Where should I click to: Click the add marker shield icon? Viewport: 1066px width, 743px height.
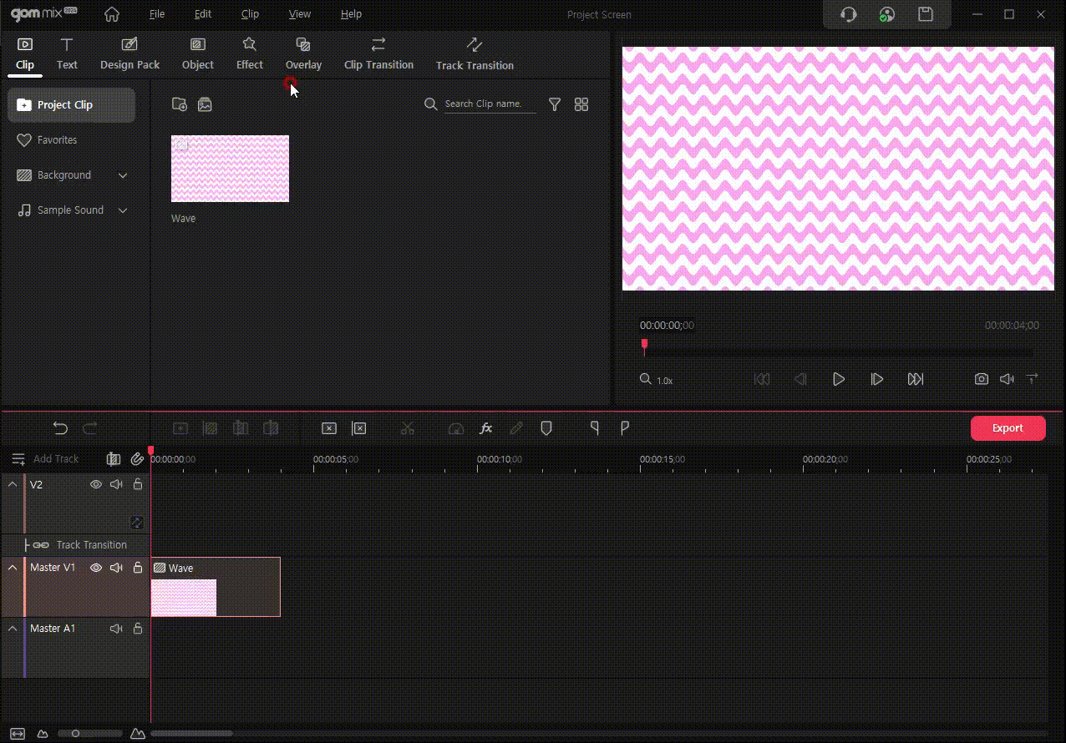(x=546, y=428)
